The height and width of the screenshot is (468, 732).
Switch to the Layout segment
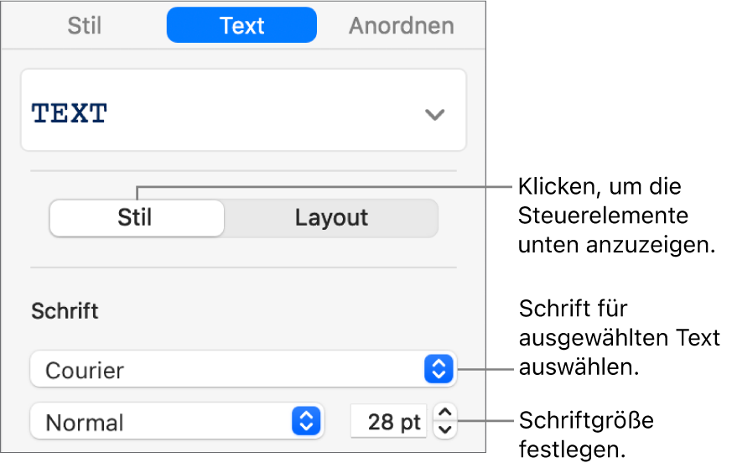(331, 218)
